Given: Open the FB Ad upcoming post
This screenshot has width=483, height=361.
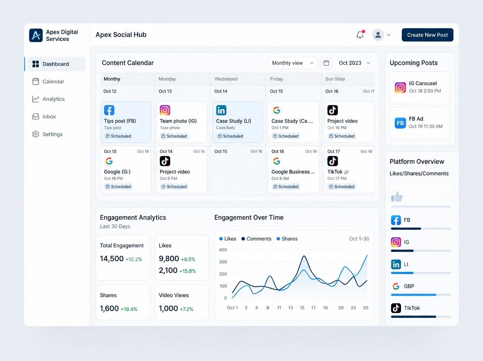Looking at the screenshot, I should (x=420, y=123).
